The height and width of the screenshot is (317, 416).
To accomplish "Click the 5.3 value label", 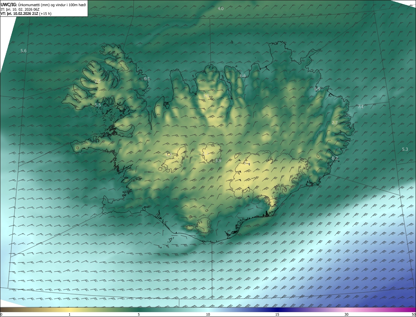I will (x=405, y=149).
